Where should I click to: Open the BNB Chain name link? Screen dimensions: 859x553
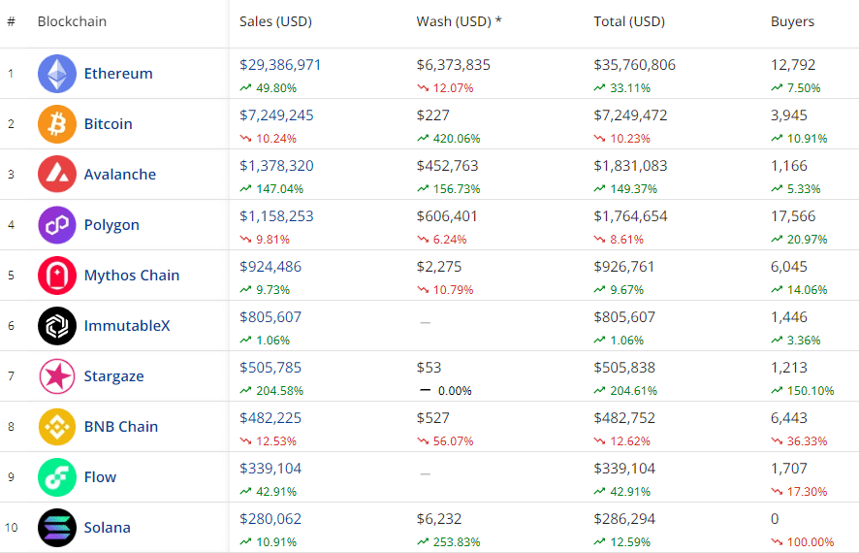coord(121,427)
